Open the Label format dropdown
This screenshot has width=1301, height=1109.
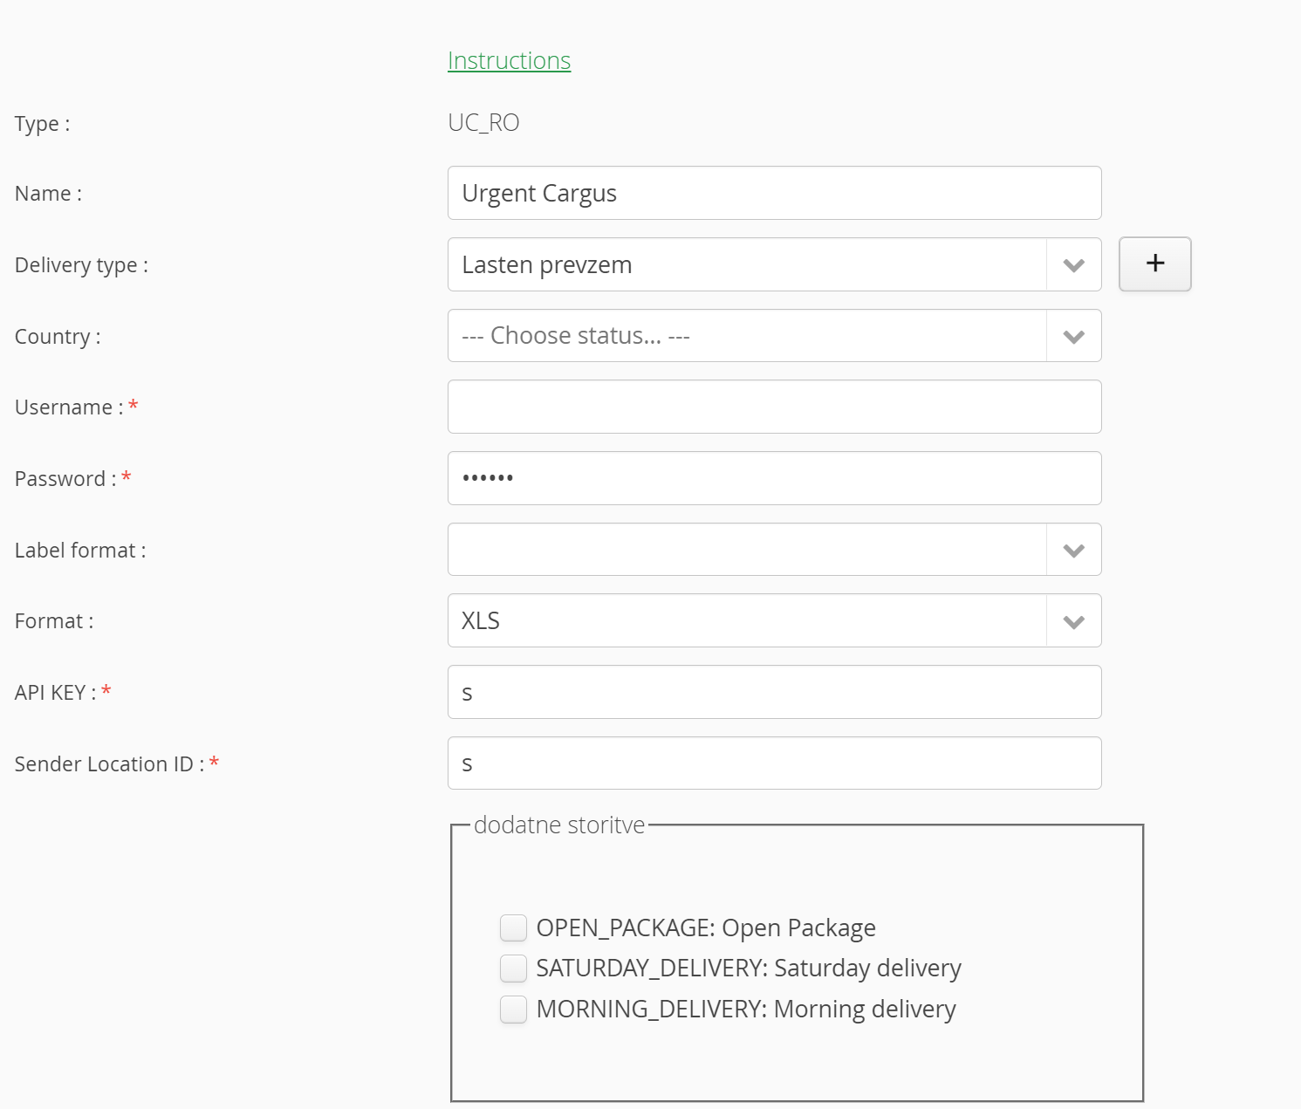[774, 550]
